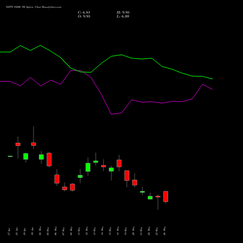Select the open value 'O: 9.95'
The width and height of the screenshot is (243, 243).
pos(84,17)
